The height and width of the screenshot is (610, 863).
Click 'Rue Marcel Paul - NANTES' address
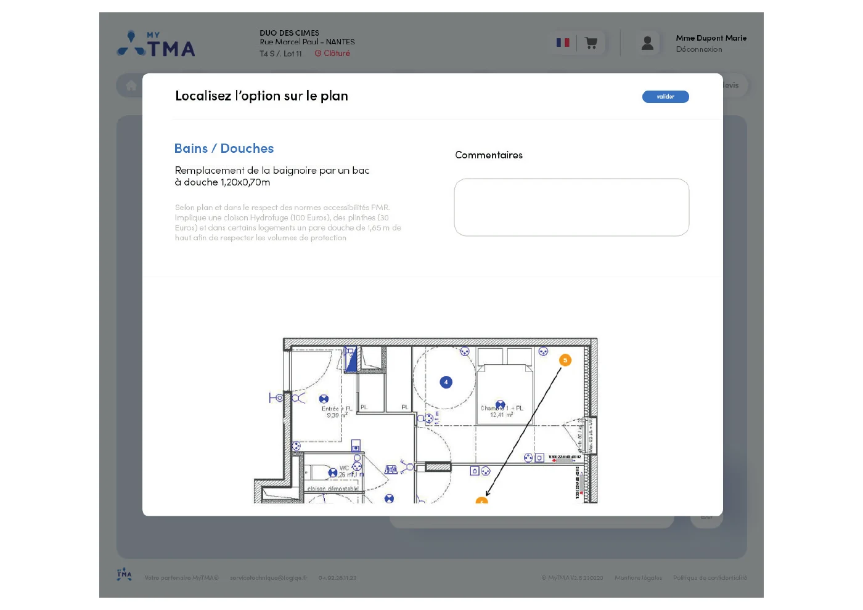pyautogui.click(x=307, y=42)
